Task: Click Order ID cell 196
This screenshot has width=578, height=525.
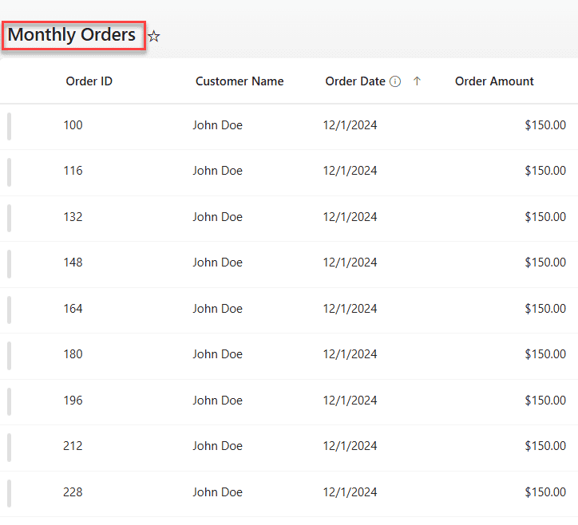Action: [73, 400]
